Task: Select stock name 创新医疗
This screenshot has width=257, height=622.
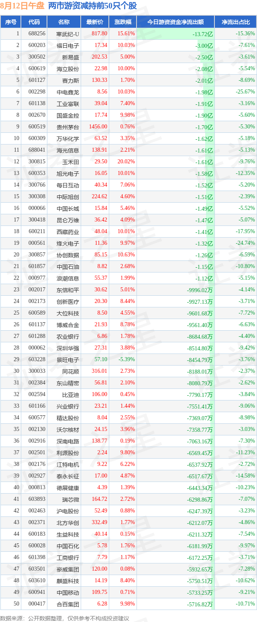Action: [68, 302]
